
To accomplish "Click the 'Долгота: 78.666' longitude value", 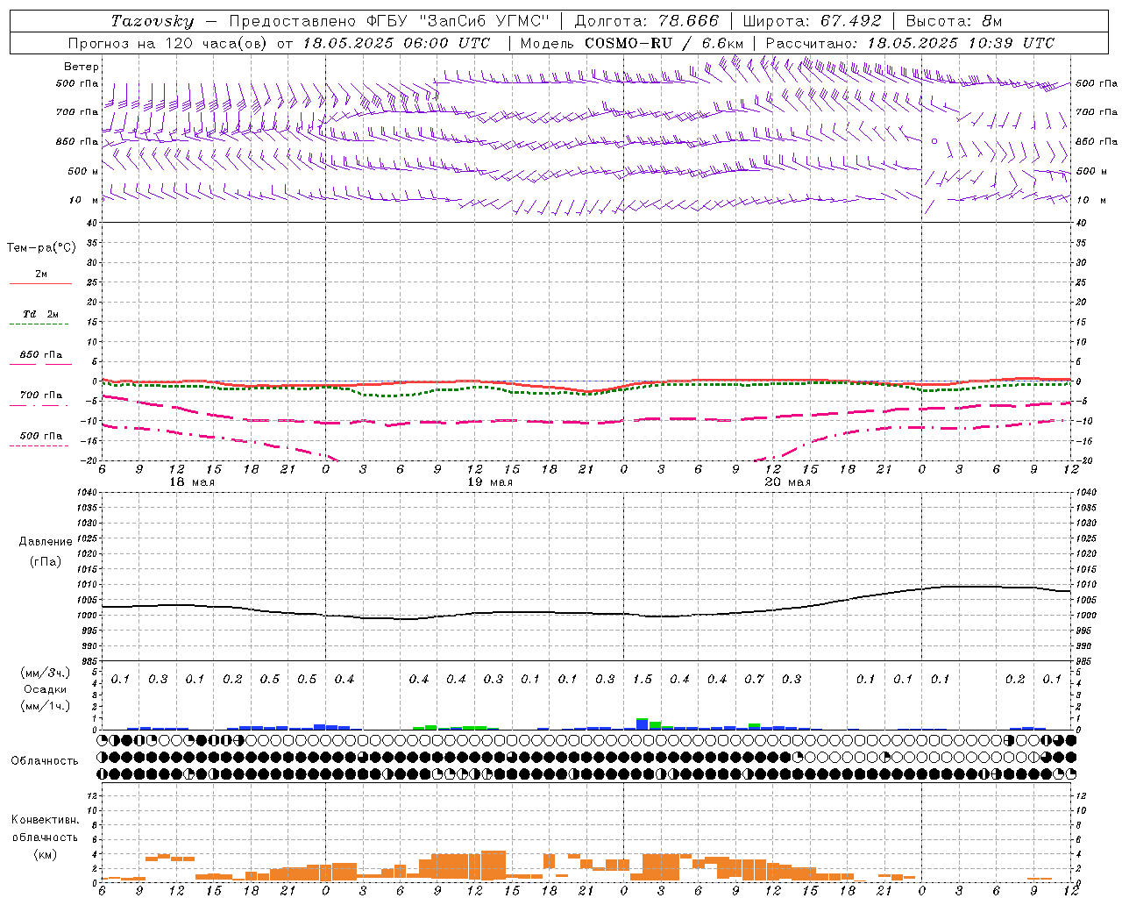I will pos(646,21).
